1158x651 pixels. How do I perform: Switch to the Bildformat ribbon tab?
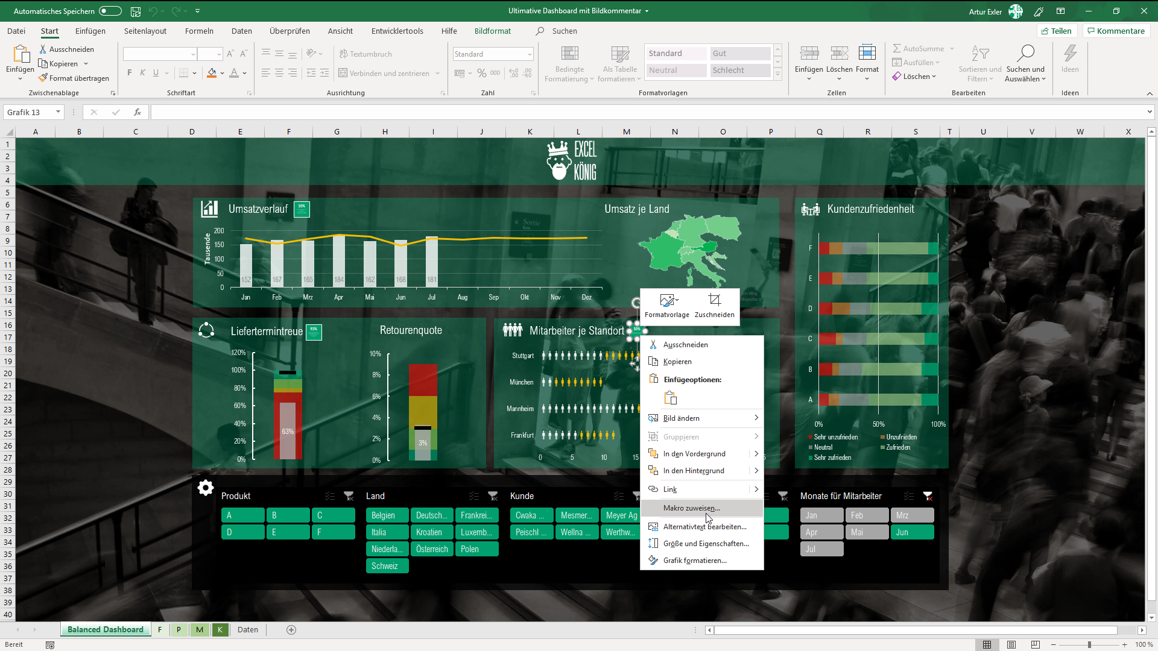click(x=493, y=31)
